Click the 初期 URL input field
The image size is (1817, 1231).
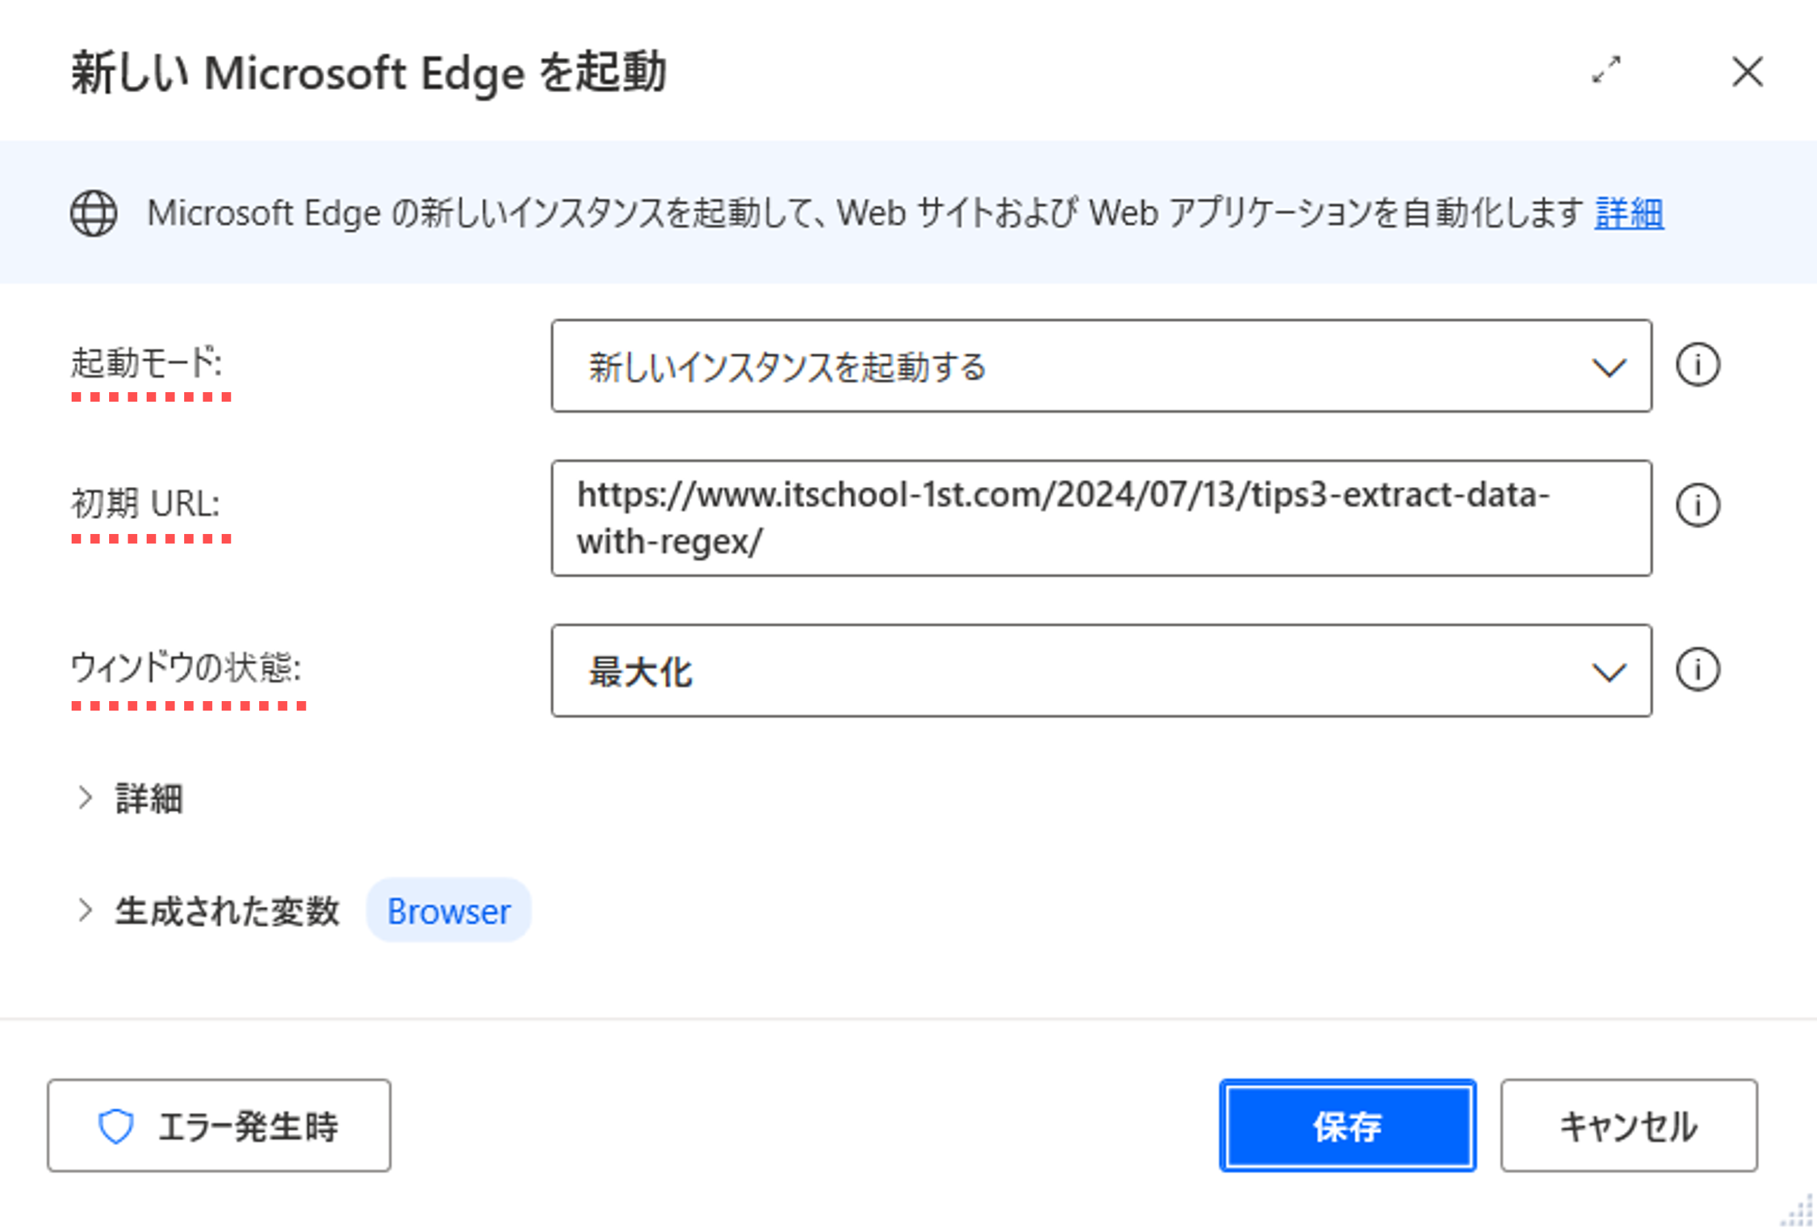(1101, 518)
